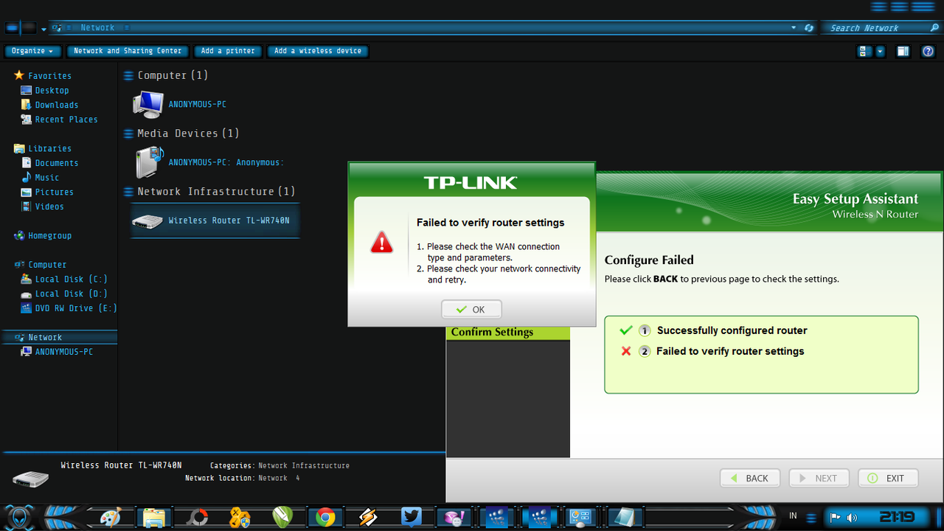Click Add a wireless device
Image resolution: width=944 pixels, height=531 pixels.
click(x=318, y=51)
